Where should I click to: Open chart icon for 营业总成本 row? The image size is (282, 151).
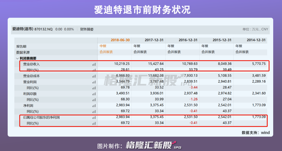(x=94, y=76)
